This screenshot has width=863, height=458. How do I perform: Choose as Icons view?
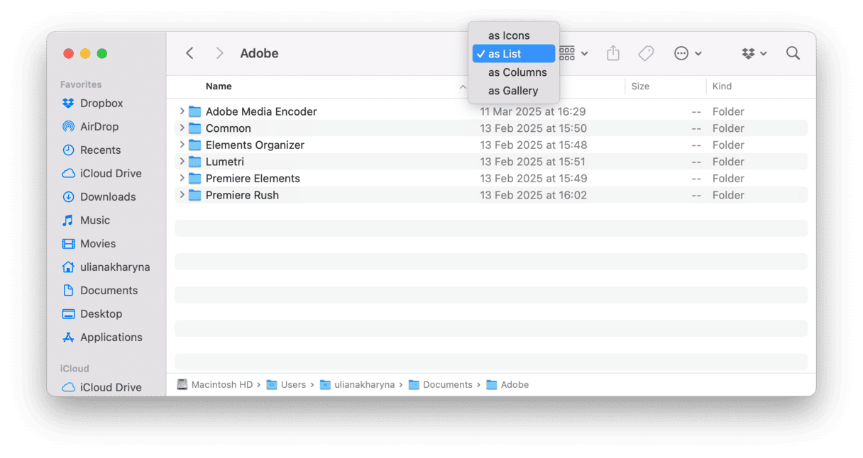514,35
